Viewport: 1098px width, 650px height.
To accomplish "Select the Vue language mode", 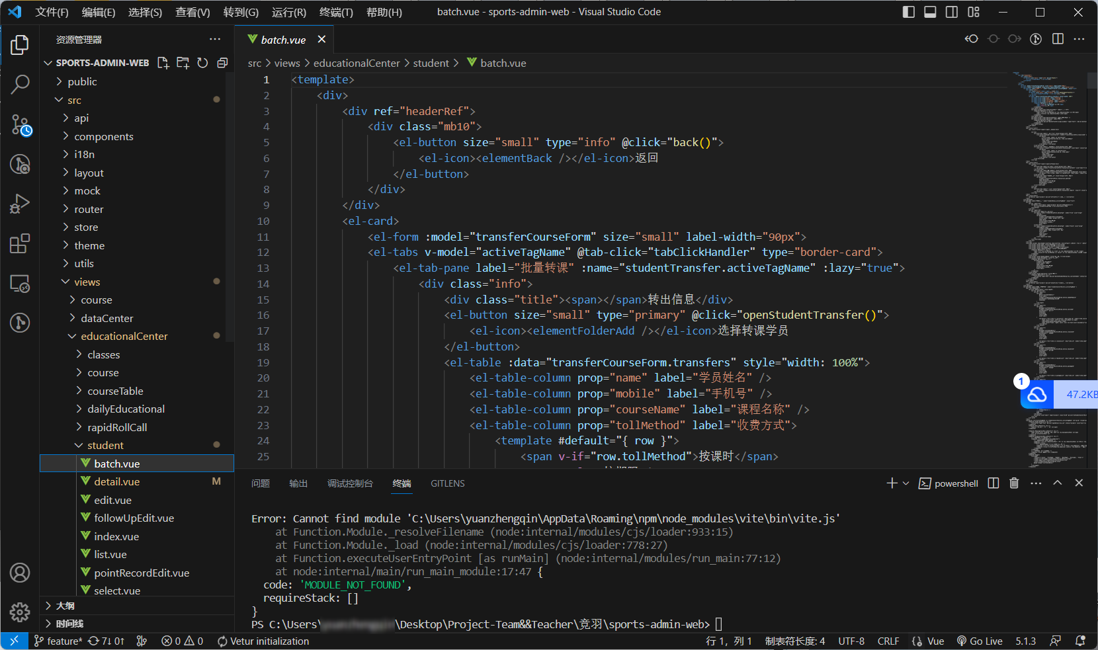I will point(935,641).
